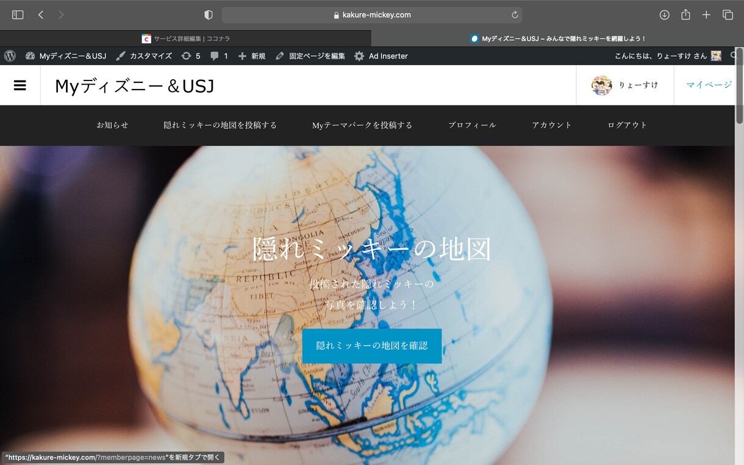Open the updates icon showing 5

[x=191, y=56]
